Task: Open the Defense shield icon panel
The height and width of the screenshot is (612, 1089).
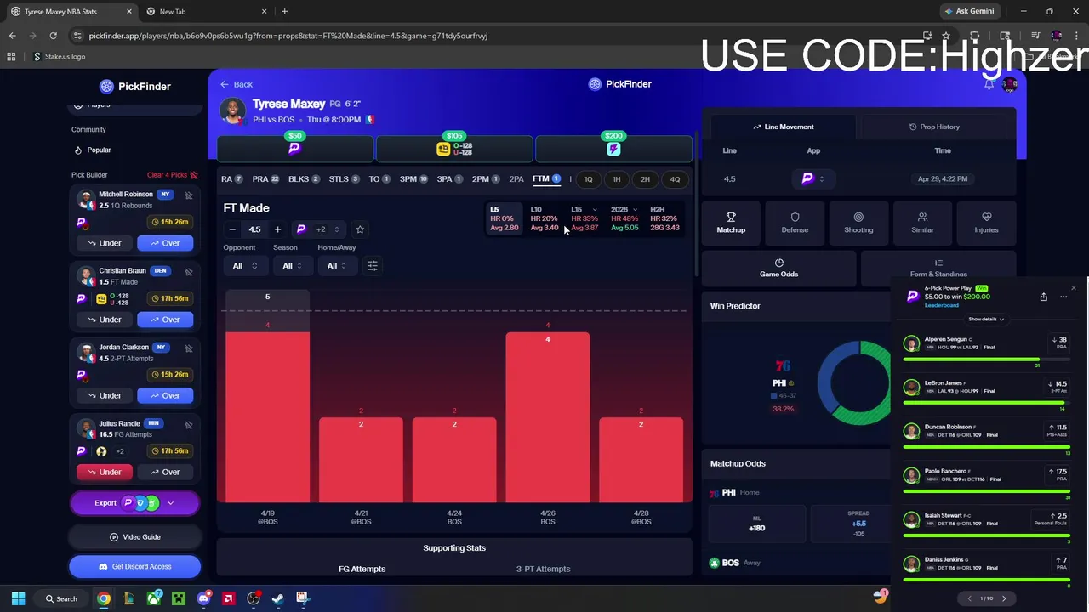Action: [x=795, y=223]
